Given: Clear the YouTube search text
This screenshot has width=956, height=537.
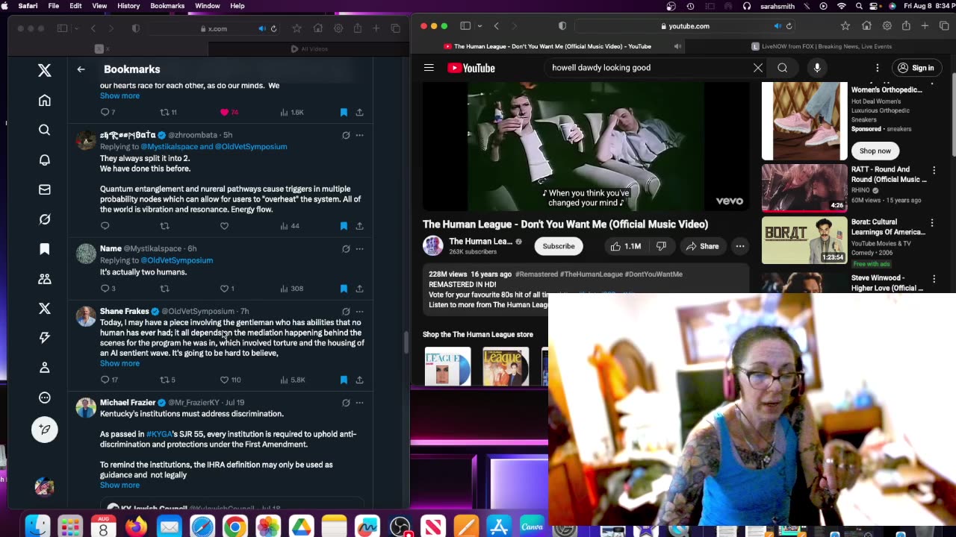Looking at the screenshot, I should click(x=758, y=68).
